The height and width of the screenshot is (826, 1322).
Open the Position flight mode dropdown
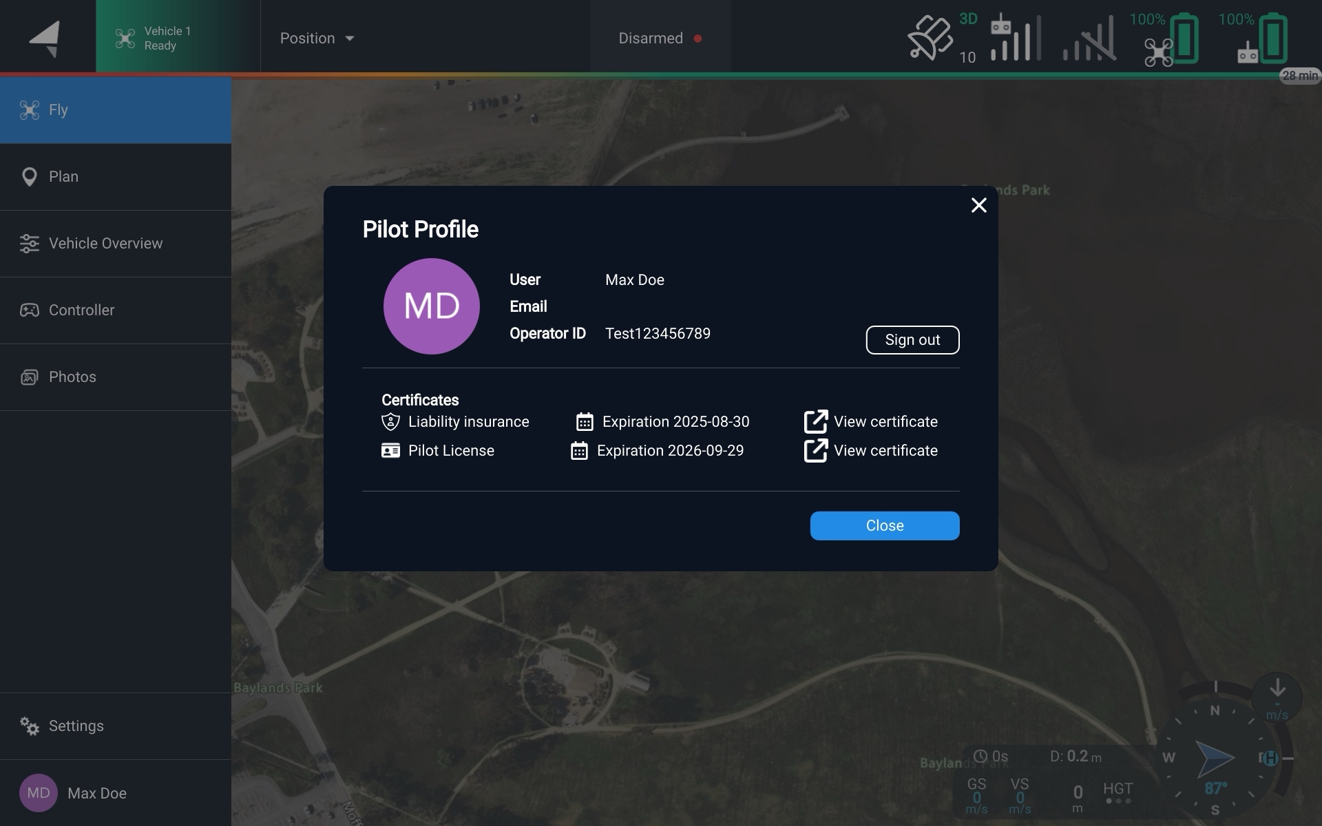pos(317,38)
